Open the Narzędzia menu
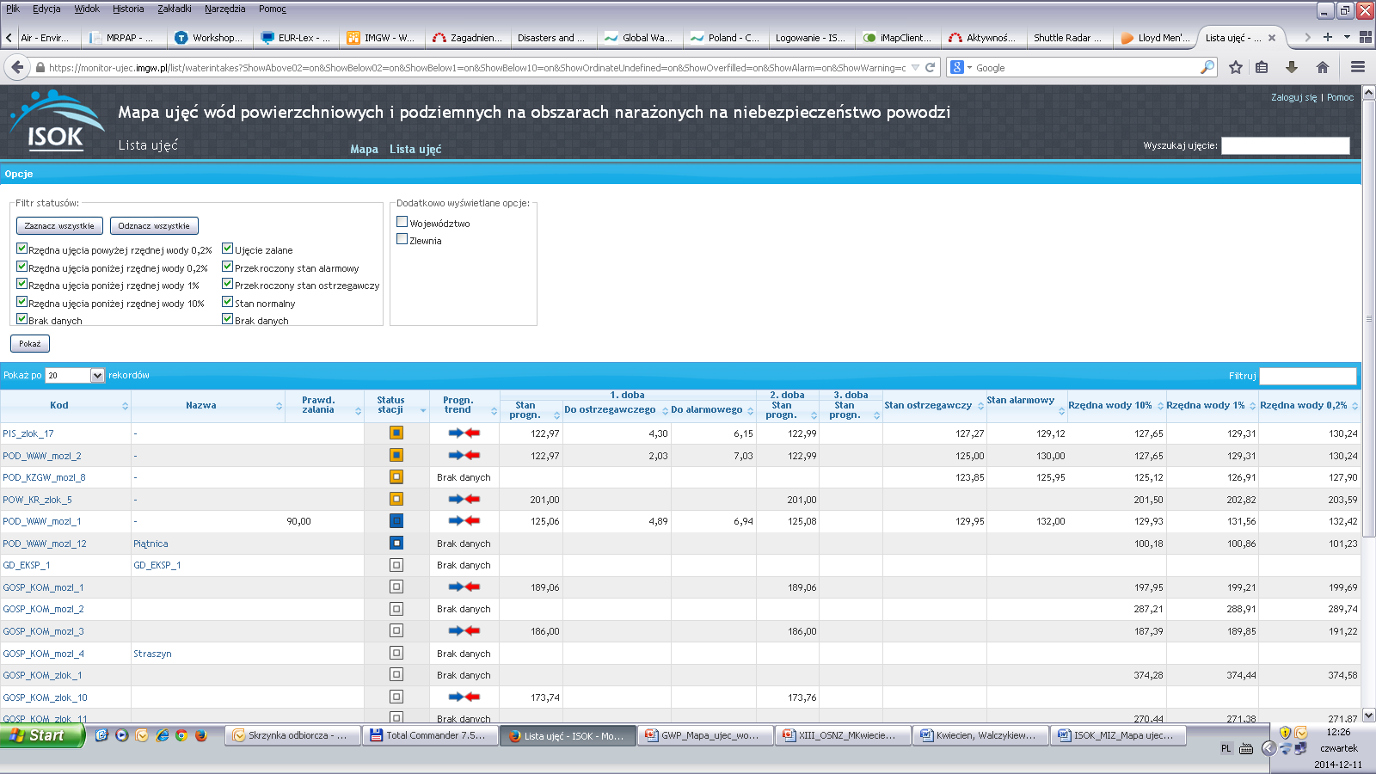The image size is (1376, 774). (224, 9)
